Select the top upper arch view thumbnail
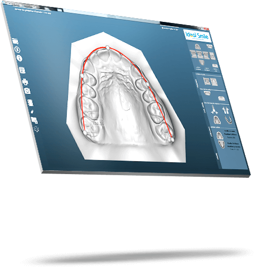 point(197,47)
